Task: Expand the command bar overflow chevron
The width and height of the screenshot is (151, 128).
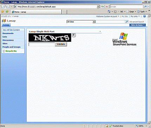Action: pyautogui.click(x=149, y=11)
